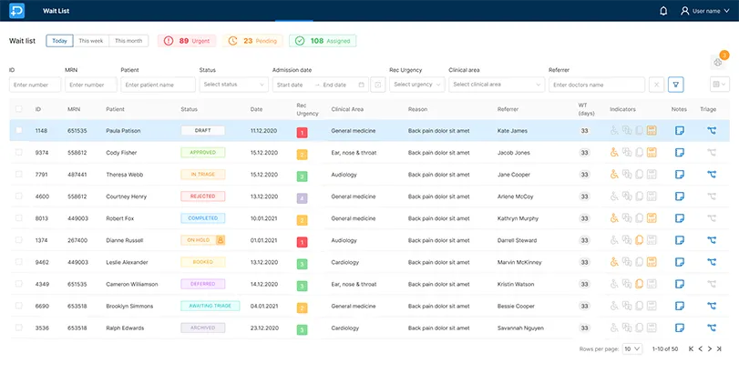
Task: Open notes for Brooklyn Simmons
Action: pyautogui.click(x=679, y=306)
